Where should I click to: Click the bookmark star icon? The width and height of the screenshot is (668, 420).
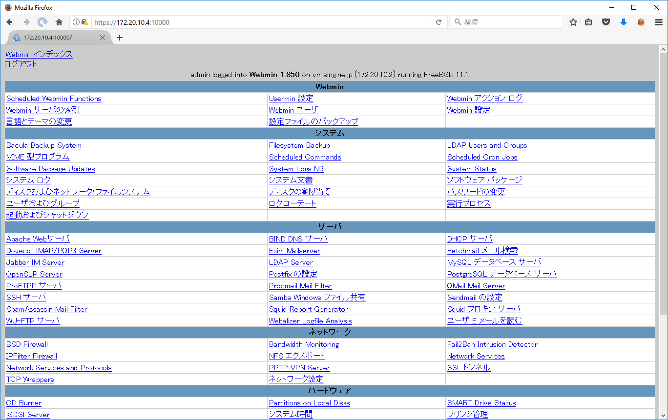coord(573,22)
